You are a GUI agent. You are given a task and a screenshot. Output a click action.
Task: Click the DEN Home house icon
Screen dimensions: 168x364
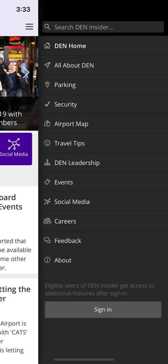point(47,46)
